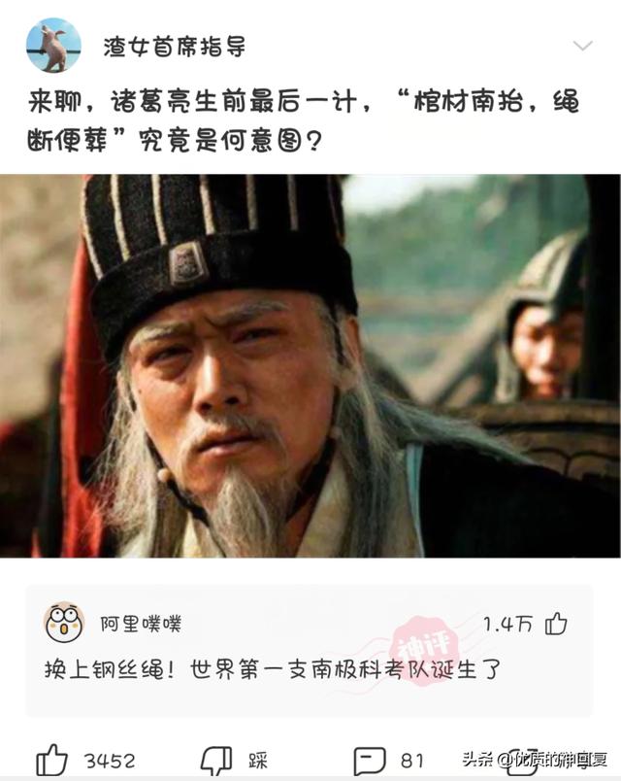The image size is (621, 781).
Task: Tap the pink 神评 stamp badge
Action: click(x=424, y=651)
